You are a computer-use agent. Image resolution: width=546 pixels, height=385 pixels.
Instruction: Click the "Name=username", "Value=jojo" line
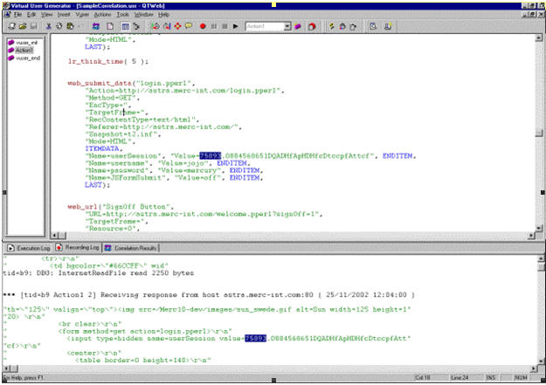pos(167,163)
